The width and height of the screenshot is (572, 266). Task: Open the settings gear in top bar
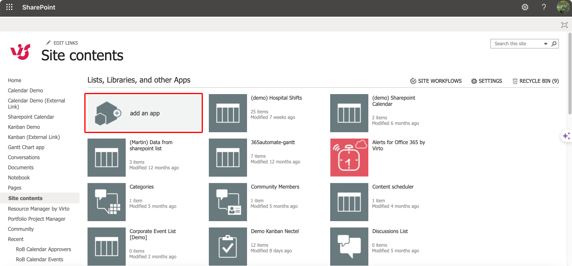coord(525,7)
